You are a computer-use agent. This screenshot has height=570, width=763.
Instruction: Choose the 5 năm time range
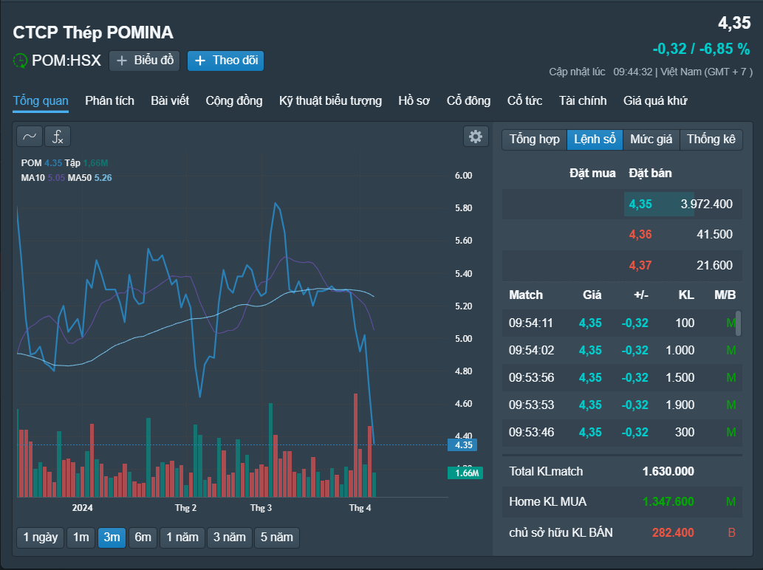pos(276,538)
